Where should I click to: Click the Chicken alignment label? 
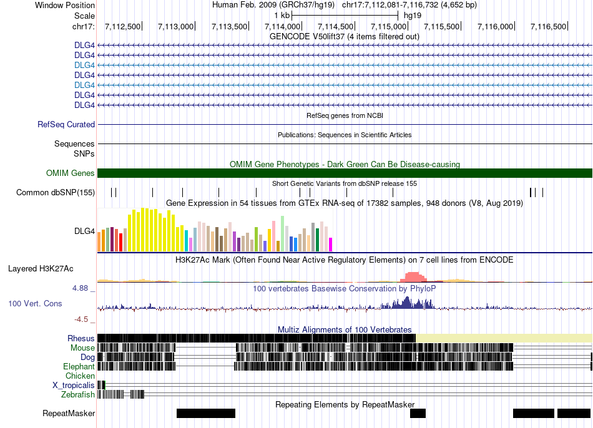tap(80, 376)
